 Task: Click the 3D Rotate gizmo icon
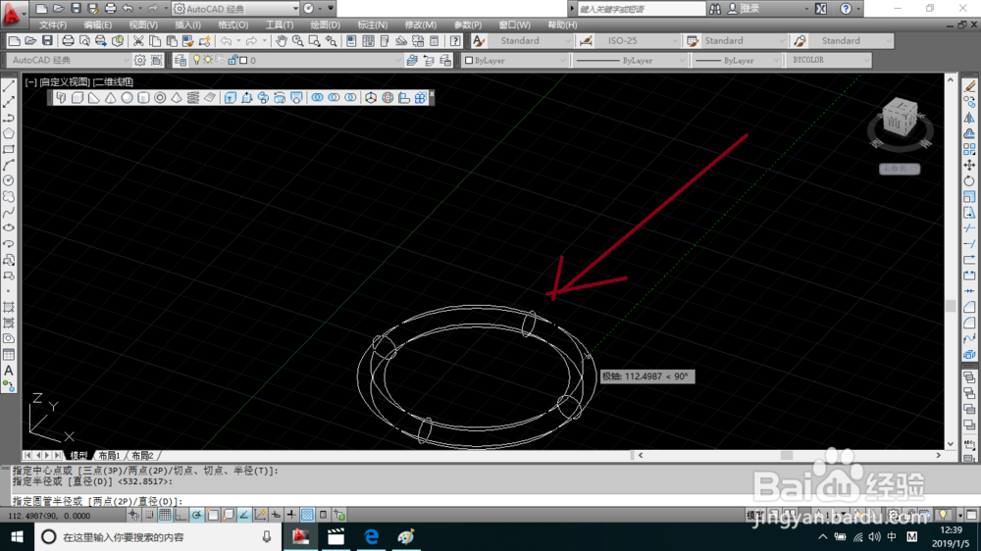(x=387, y=98)
